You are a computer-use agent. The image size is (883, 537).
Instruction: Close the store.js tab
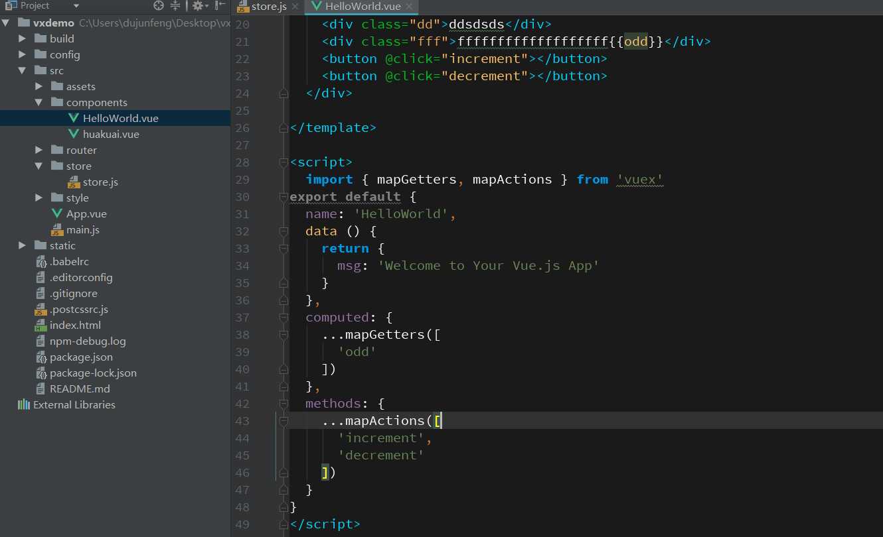[x=296, y=7]
